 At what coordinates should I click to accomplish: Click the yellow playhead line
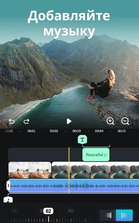(69, 170)
